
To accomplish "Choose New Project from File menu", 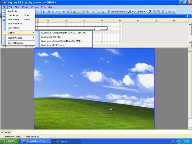I will 18,11.
